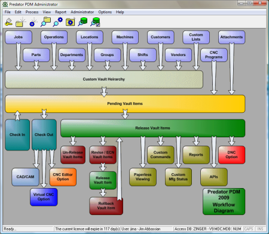Click the Ready status bar text

tap(10, 229)
